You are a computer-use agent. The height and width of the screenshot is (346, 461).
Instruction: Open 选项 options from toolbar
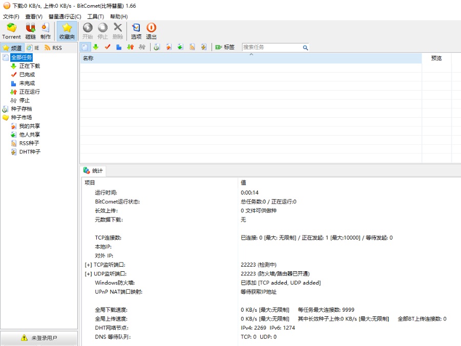tap(136, 31)
